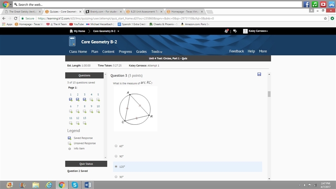Click the My Home house icon
Image resolution: width=336 pixels, height=189 pixels.
pos(71,31)
